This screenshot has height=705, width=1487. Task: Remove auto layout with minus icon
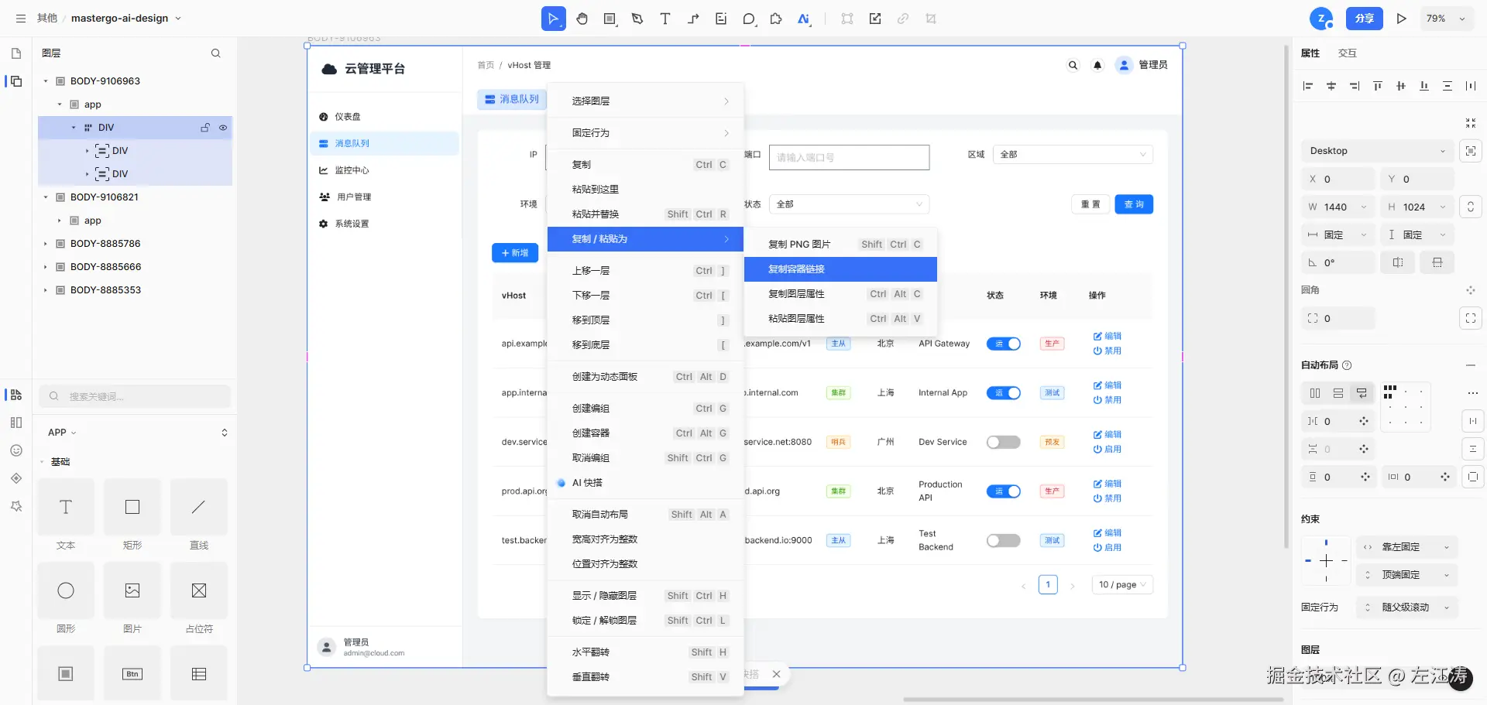[1471, 365]
